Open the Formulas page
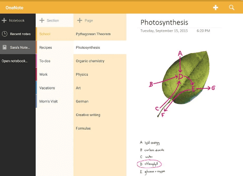 tap(100, 128)
